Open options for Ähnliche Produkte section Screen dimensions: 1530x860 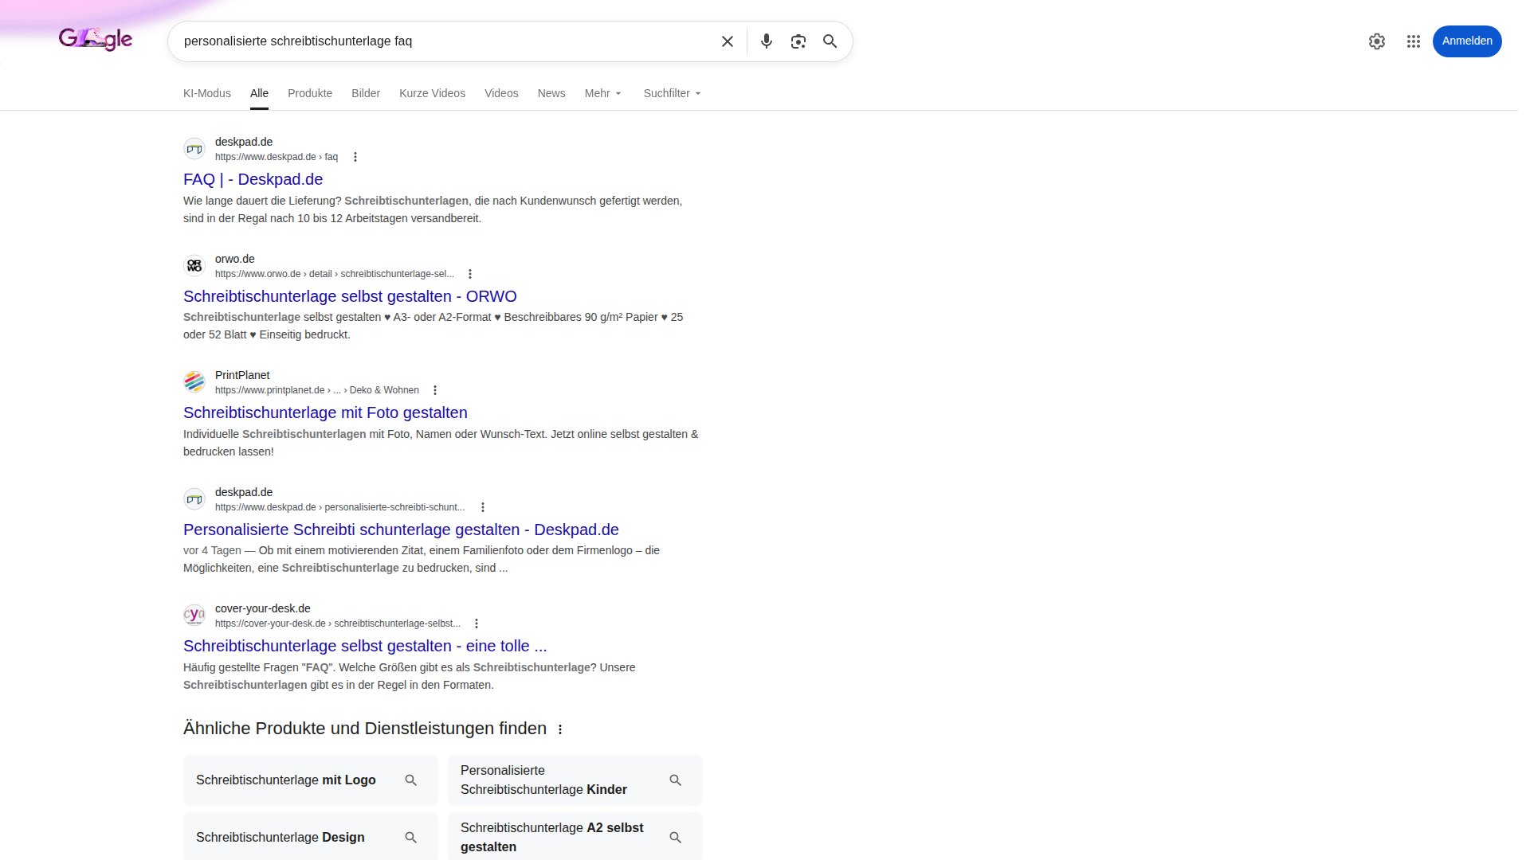coord(560,729)
